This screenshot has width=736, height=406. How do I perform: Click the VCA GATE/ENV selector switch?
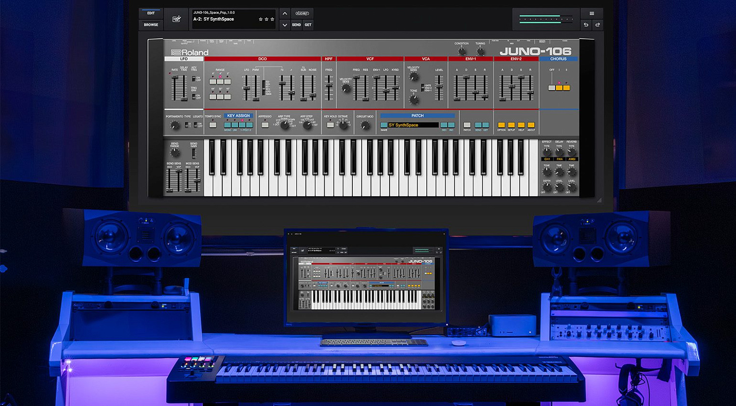[422, 88]
